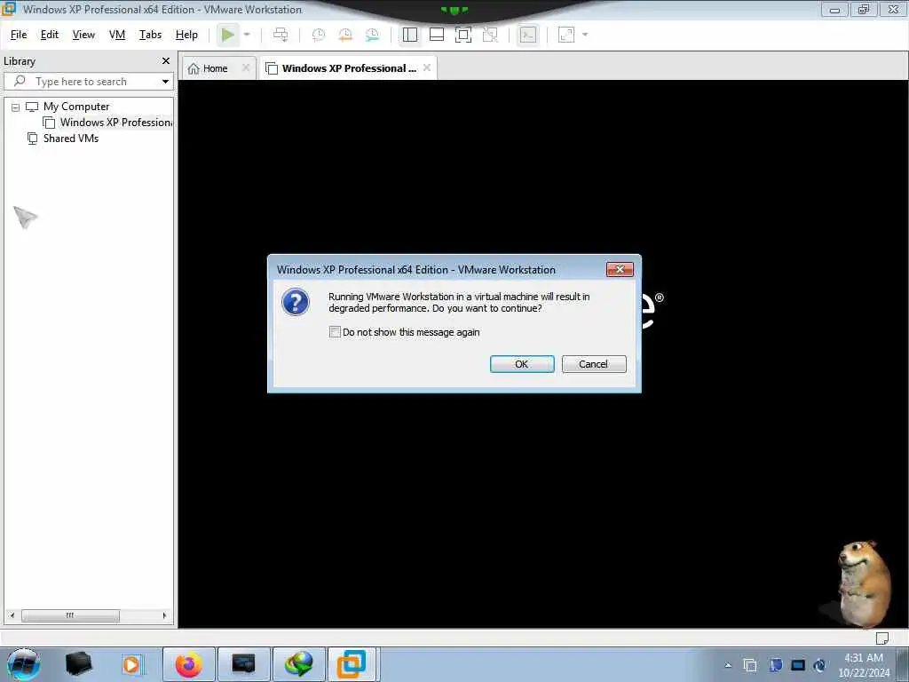The image size is (909, 682).
Task: Click the blue question mark icon
Action: 296,302
